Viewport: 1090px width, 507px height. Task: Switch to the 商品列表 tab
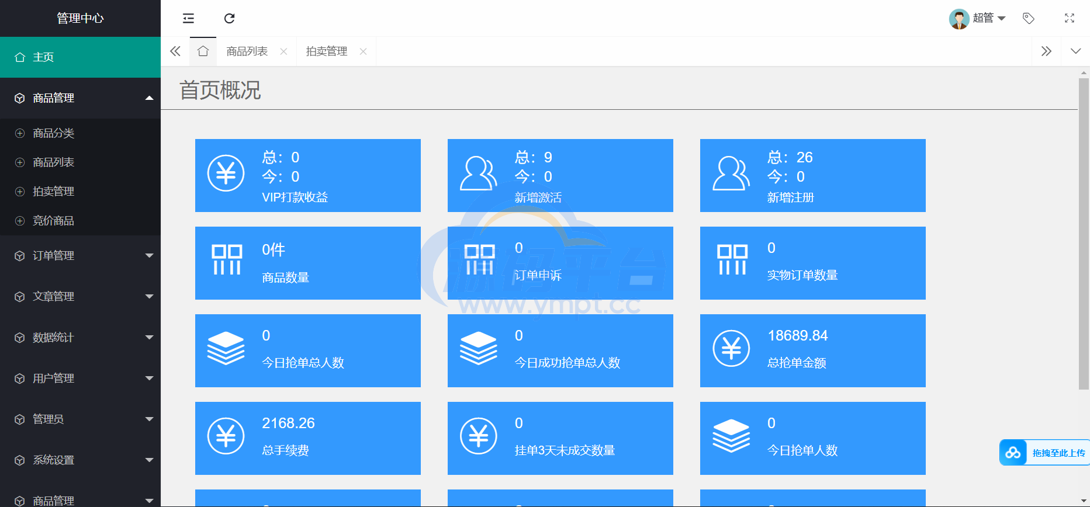tap(247, 51)
